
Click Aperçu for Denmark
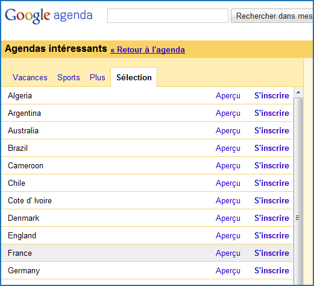[228, 218]
